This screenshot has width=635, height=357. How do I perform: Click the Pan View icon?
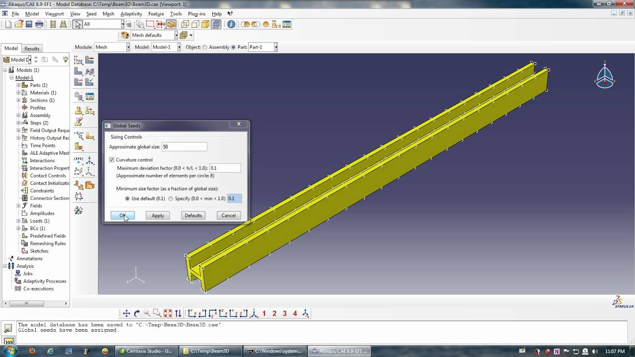pos(127,313)
